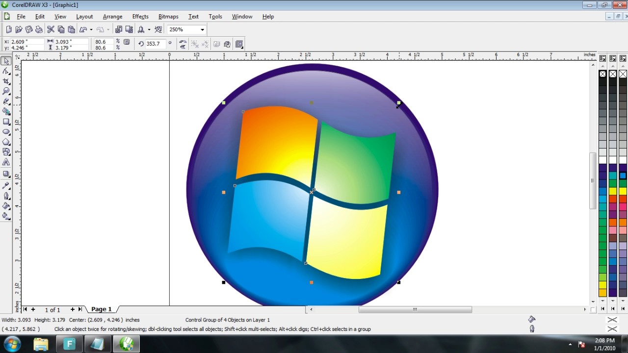This screenshot has height=353, width=628.
Task: Open the Undo history dropdown arrow
Action: 91,29
